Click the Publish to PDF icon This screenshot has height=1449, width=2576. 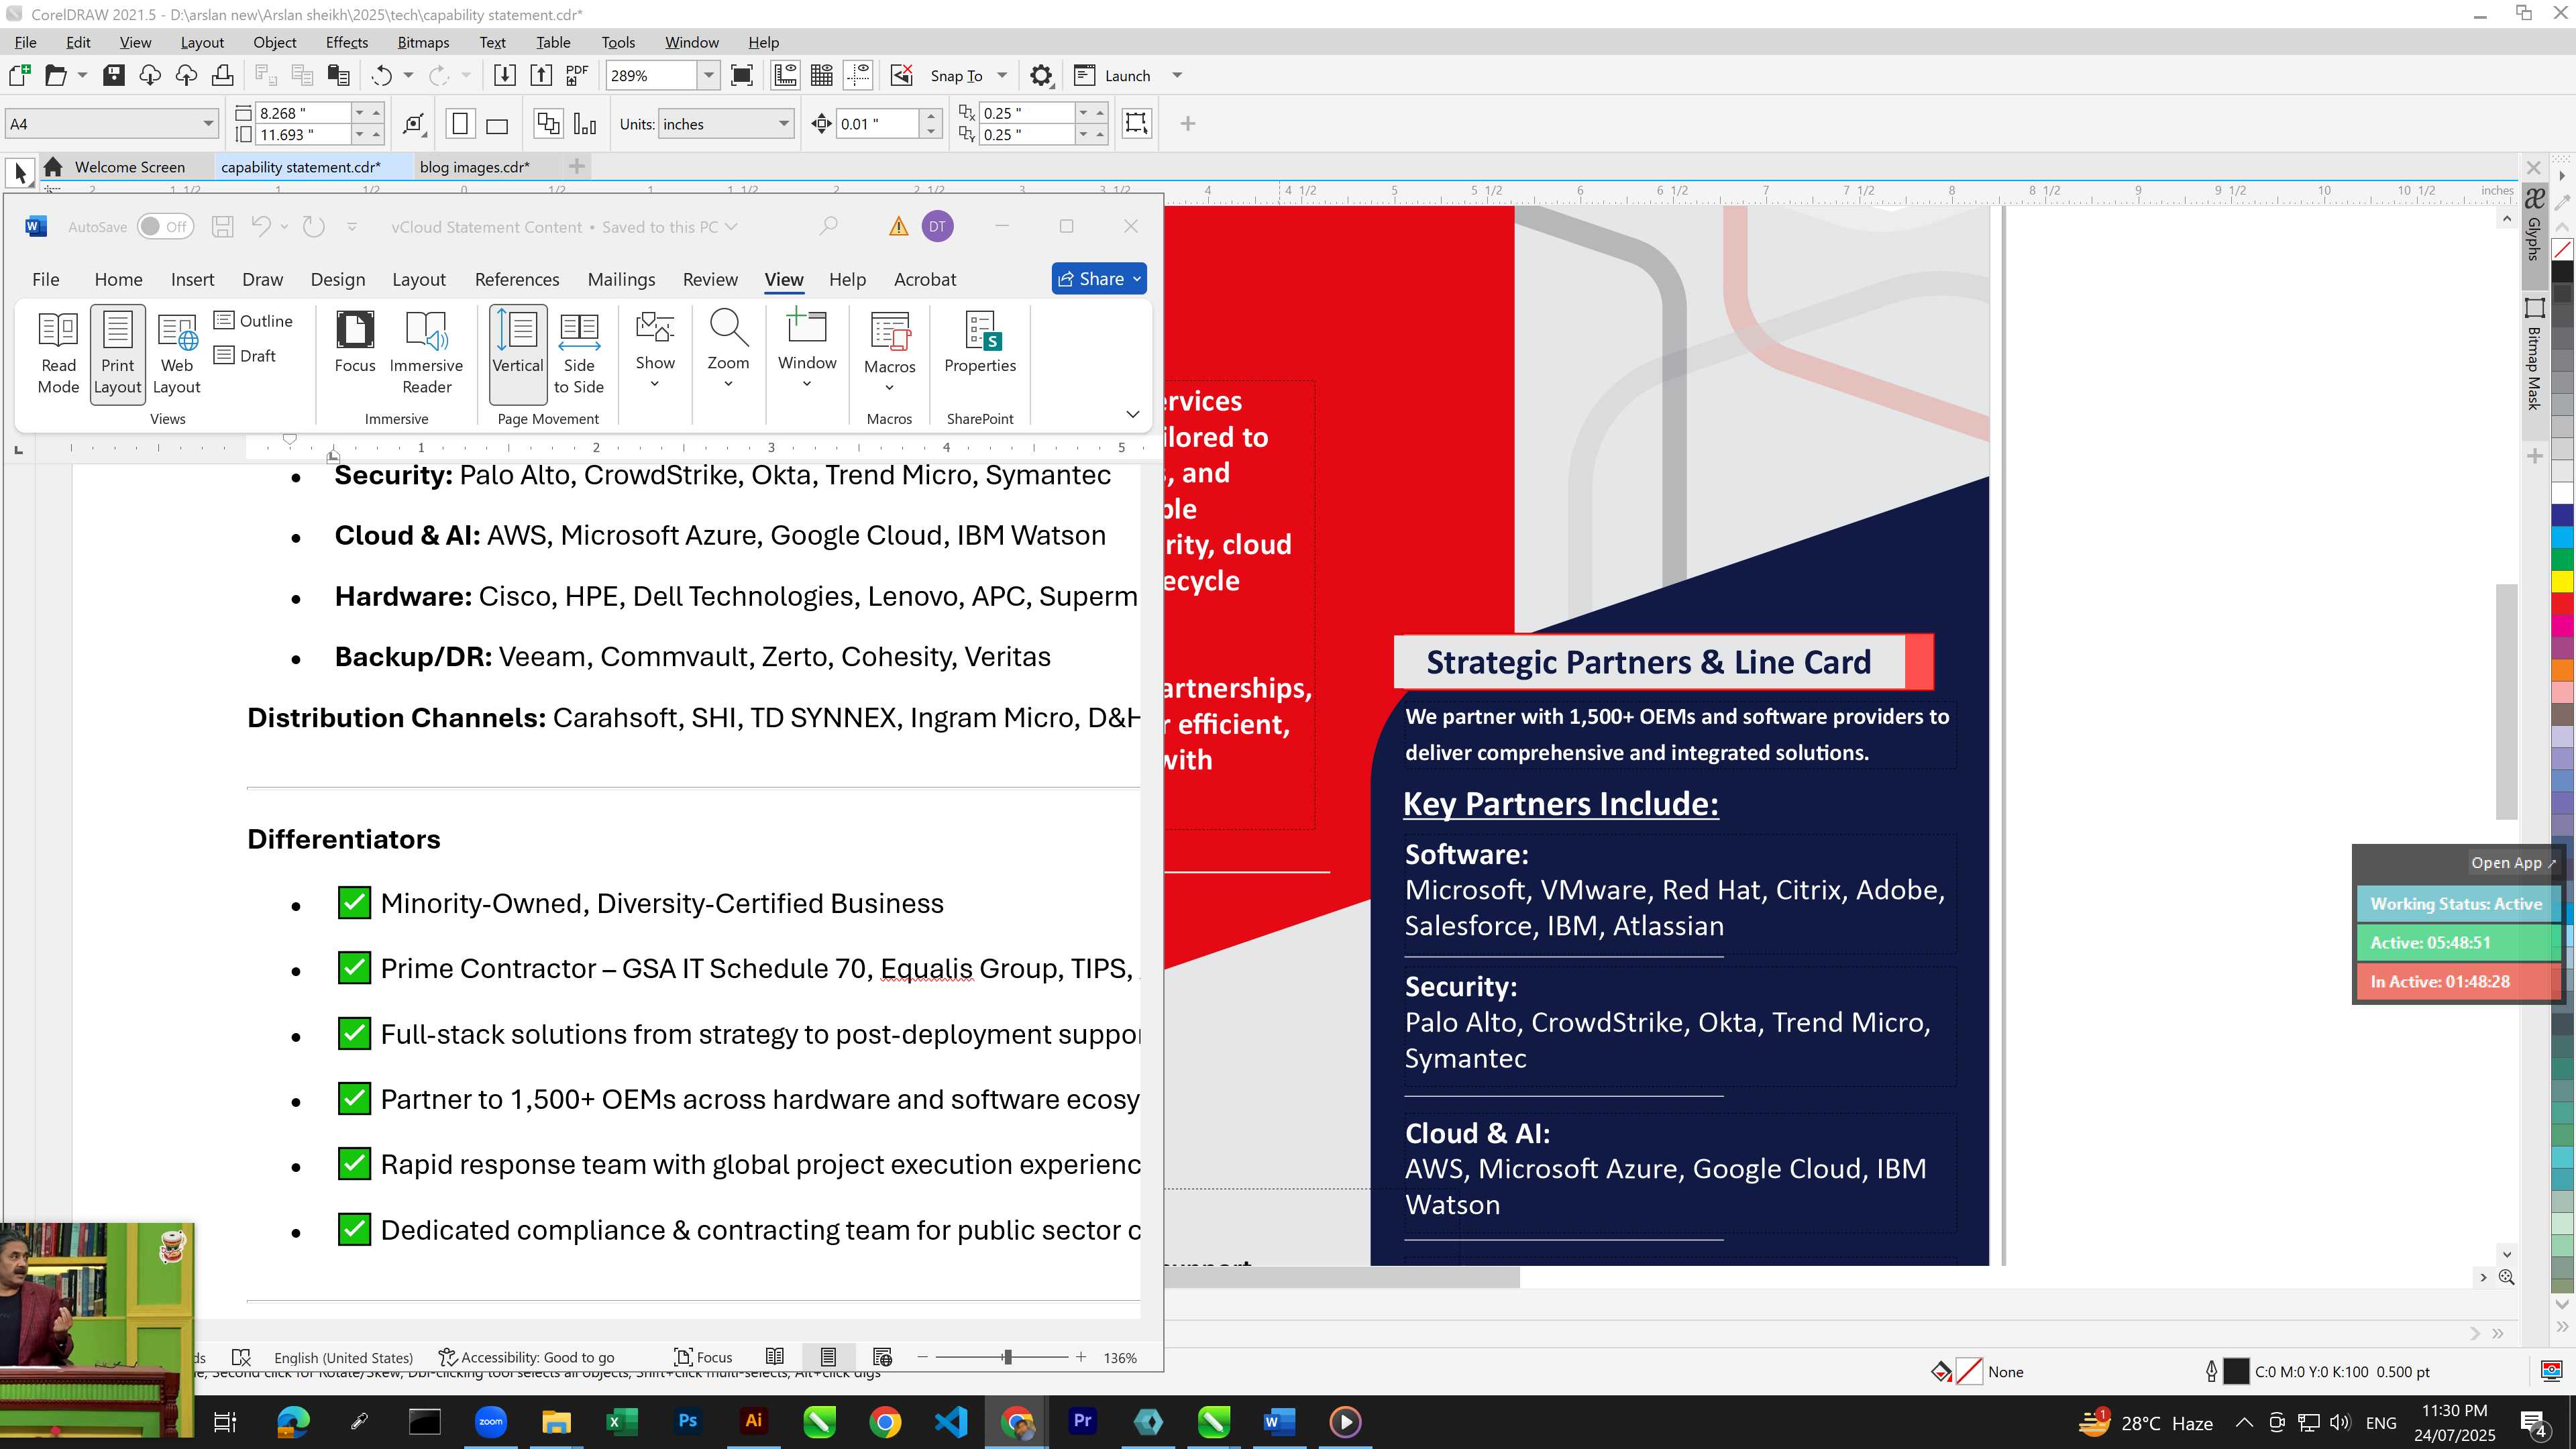pos(577,76)
